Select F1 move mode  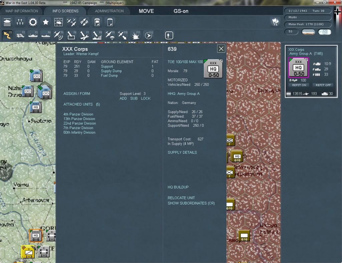coord(7,35)
